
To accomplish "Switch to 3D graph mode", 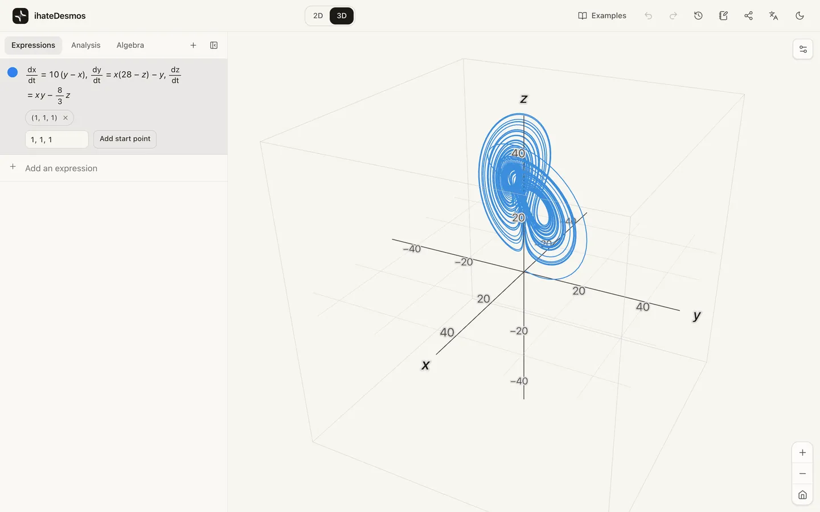I will point(342,16).
